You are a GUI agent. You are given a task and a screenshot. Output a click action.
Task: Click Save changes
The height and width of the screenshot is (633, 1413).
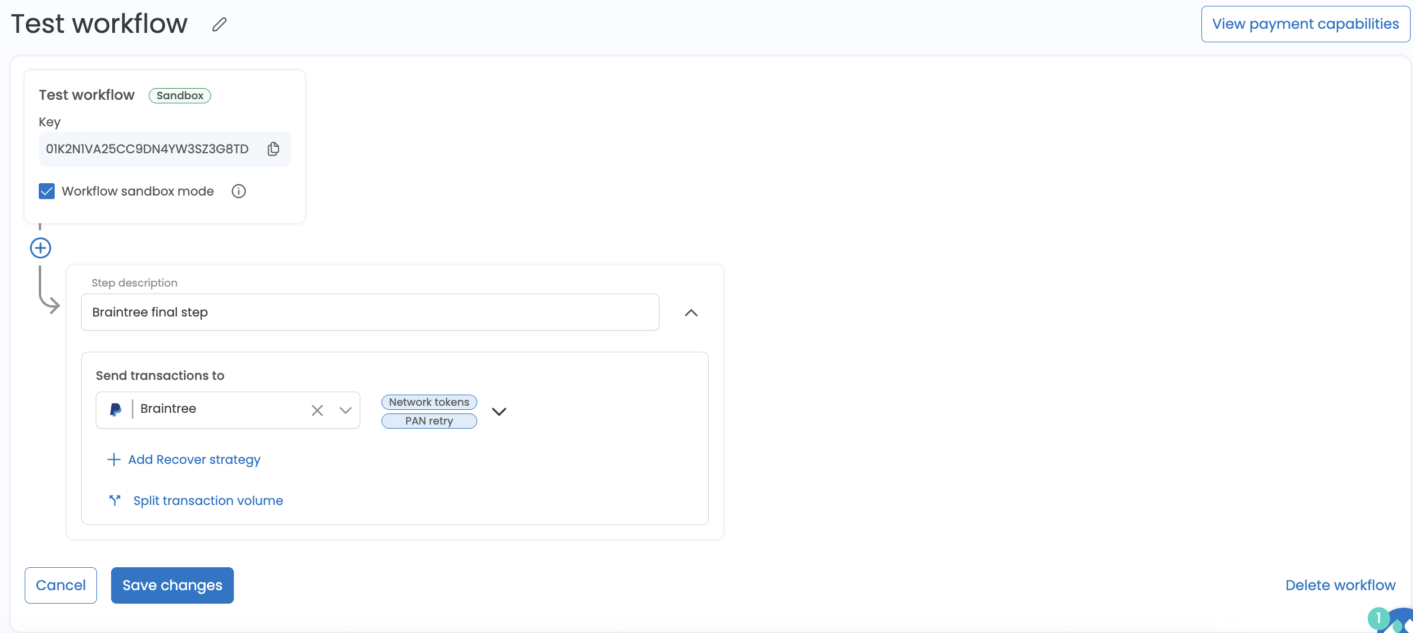[172, 585]
